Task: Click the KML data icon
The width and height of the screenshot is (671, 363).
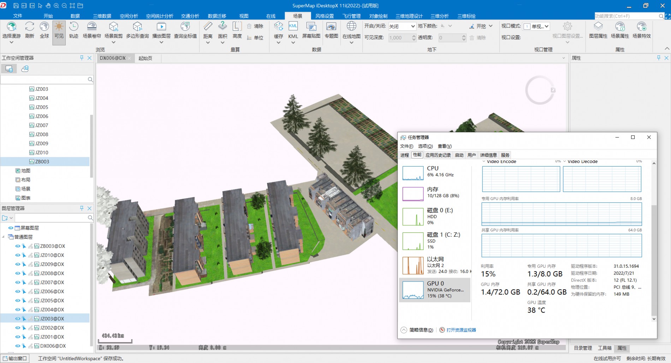Action: click(293, 27)
